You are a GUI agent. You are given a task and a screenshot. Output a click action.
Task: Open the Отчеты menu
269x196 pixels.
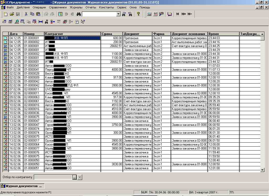click(91, 7)
